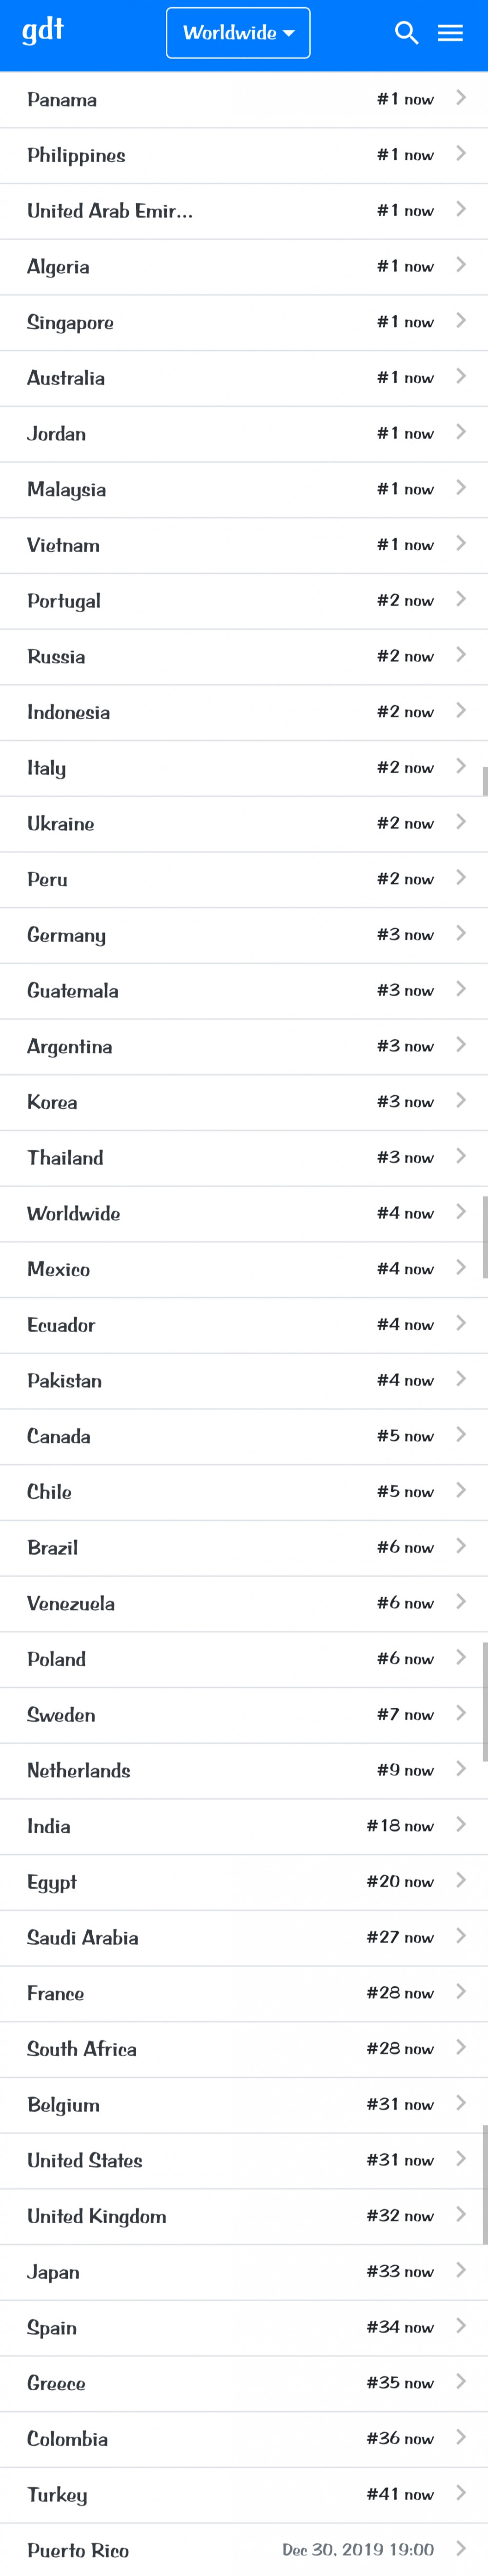Expand the United States row chevron
The image size is (488, 2576).
(460, 2159)
